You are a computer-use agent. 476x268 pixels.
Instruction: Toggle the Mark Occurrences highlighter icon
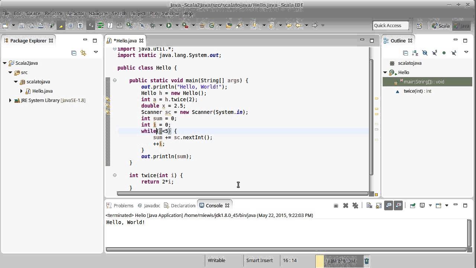coord(61,25)
